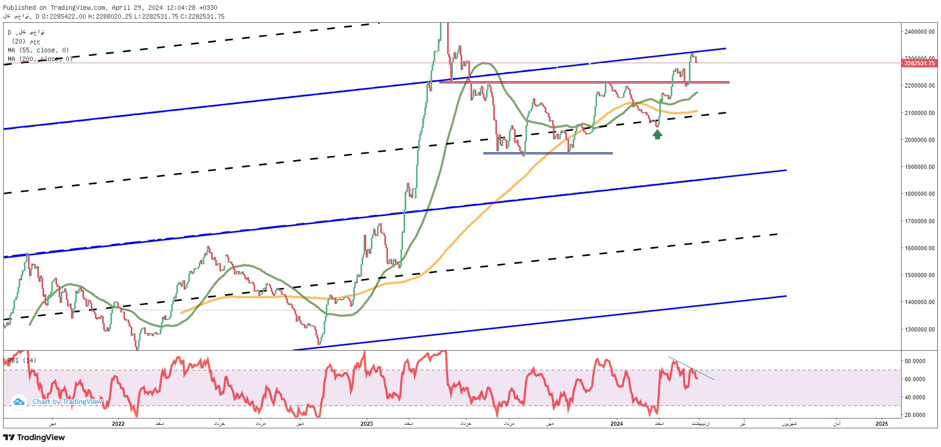
Task: Click the 2025 year label on the time axis
Action: pos(882,424)
